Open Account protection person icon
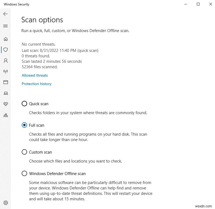The width and height of the screenshot is (215, 209). coord(5,61)
